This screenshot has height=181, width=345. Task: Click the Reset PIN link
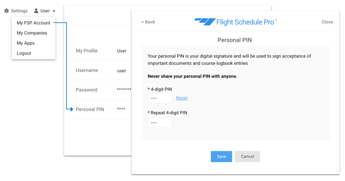[182, 98]
